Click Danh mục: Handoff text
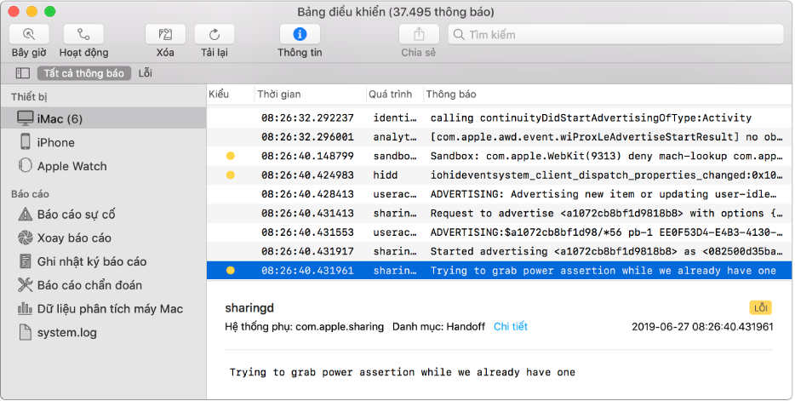 pos(438,326)
